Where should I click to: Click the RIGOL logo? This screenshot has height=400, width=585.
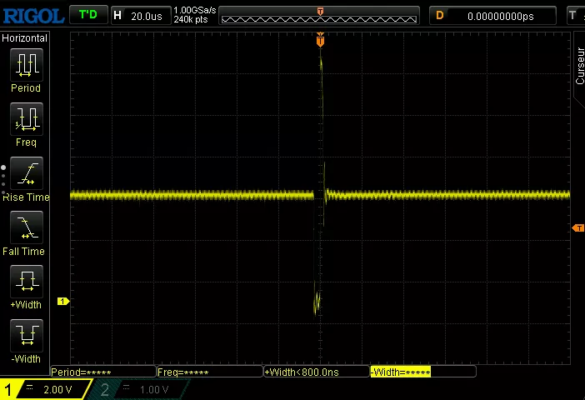pos(32,16)
